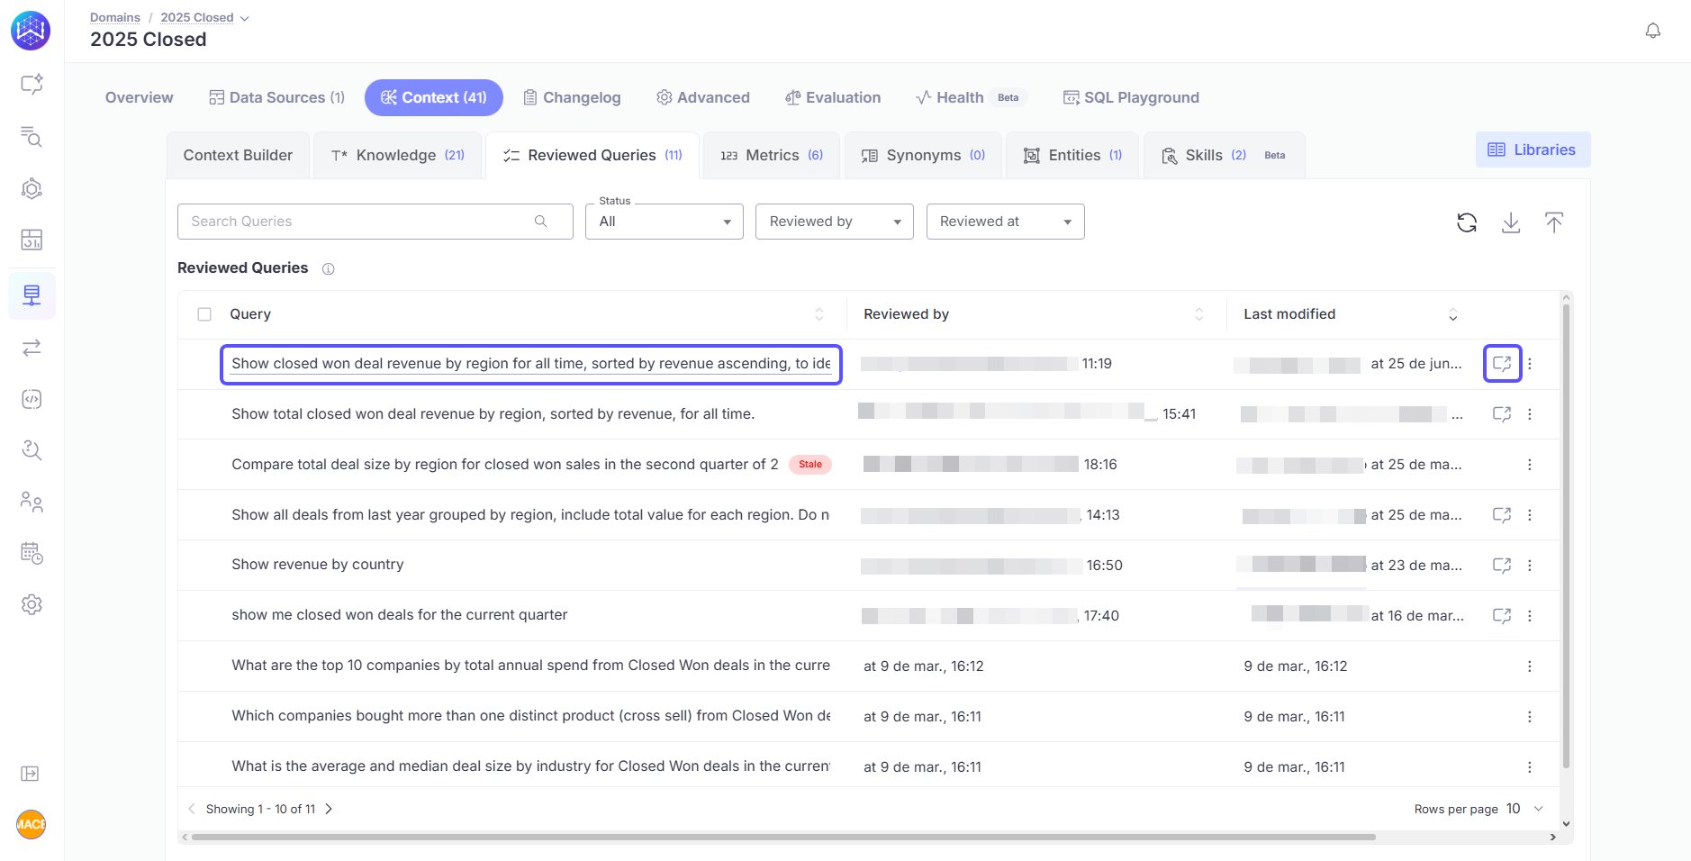Image resolution: width=1691 pixels, height=861 pixels.
Task: Open the dashboard chart icon in sidebar
Action: click(x=32, y=240)
